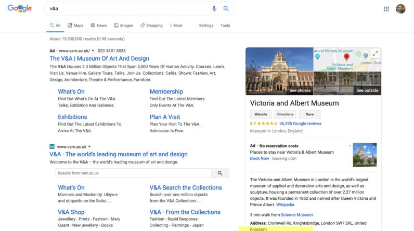Switch to the News tab
This screenshot has width=414, height=231.
coord(99,25)
